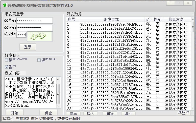Click inside the 发送内容 message text area
196x123 pixels.
pyautogui.click(x=30, y=92)
